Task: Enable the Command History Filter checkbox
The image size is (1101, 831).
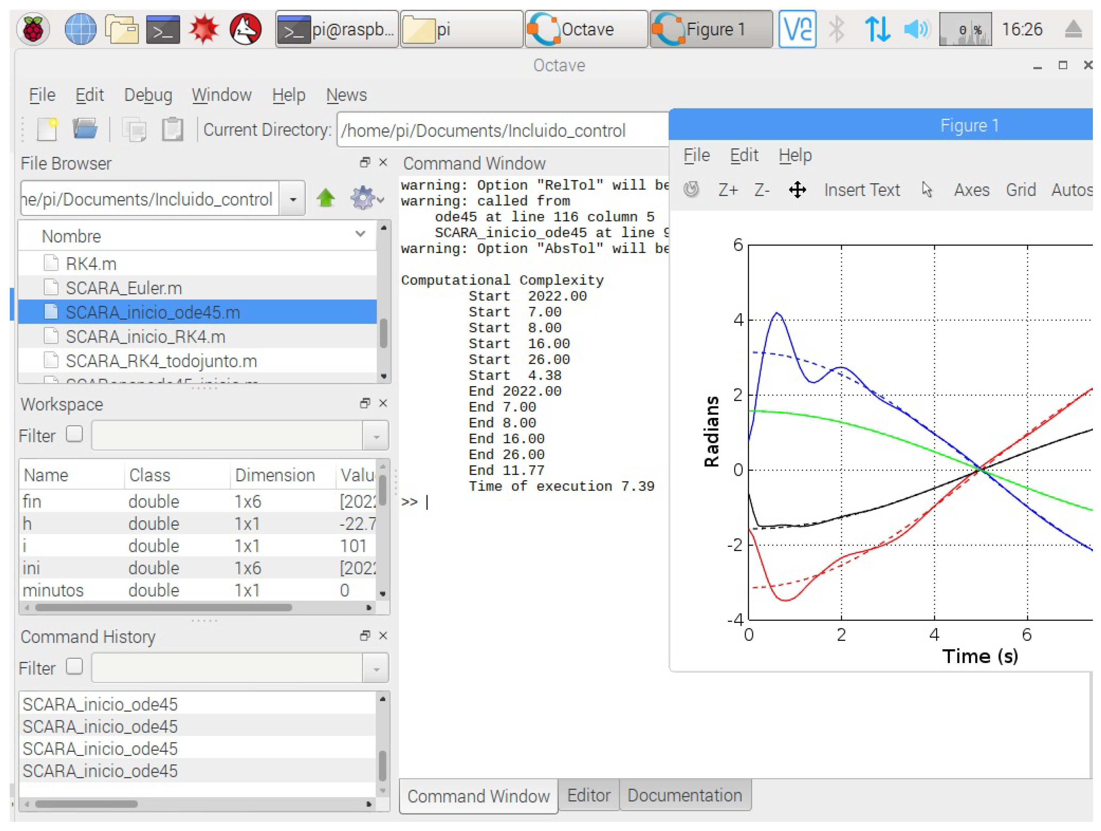Action: (75, 666)
